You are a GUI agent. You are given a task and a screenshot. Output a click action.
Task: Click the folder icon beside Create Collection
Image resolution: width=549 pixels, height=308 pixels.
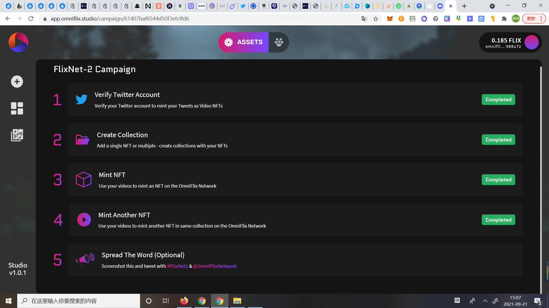82,140
